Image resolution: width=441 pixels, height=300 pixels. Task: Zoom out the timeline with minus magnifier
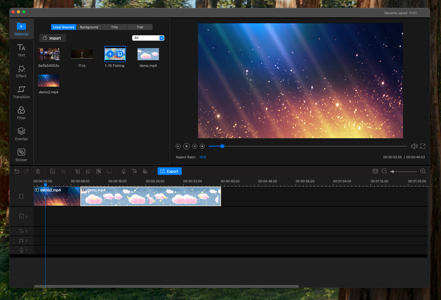coord(385,171)
